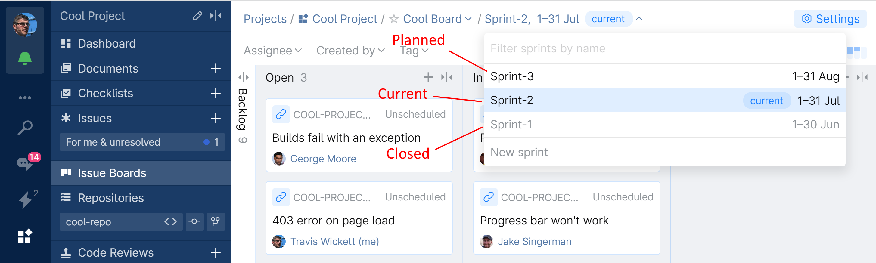The width and height of the screenshot is (876, 263).
Task: Select Sprint-3 from the sprint list
Action: click(512, 76)
